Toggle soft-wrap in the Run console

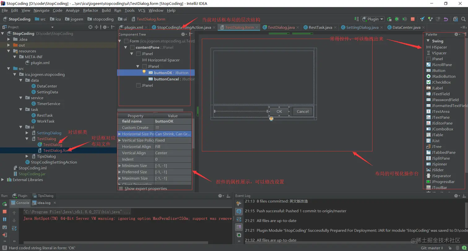click(14, 228)
